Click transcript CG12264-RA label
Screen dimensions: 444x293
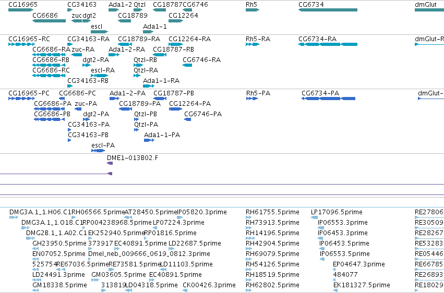click(x=190, y=39)
